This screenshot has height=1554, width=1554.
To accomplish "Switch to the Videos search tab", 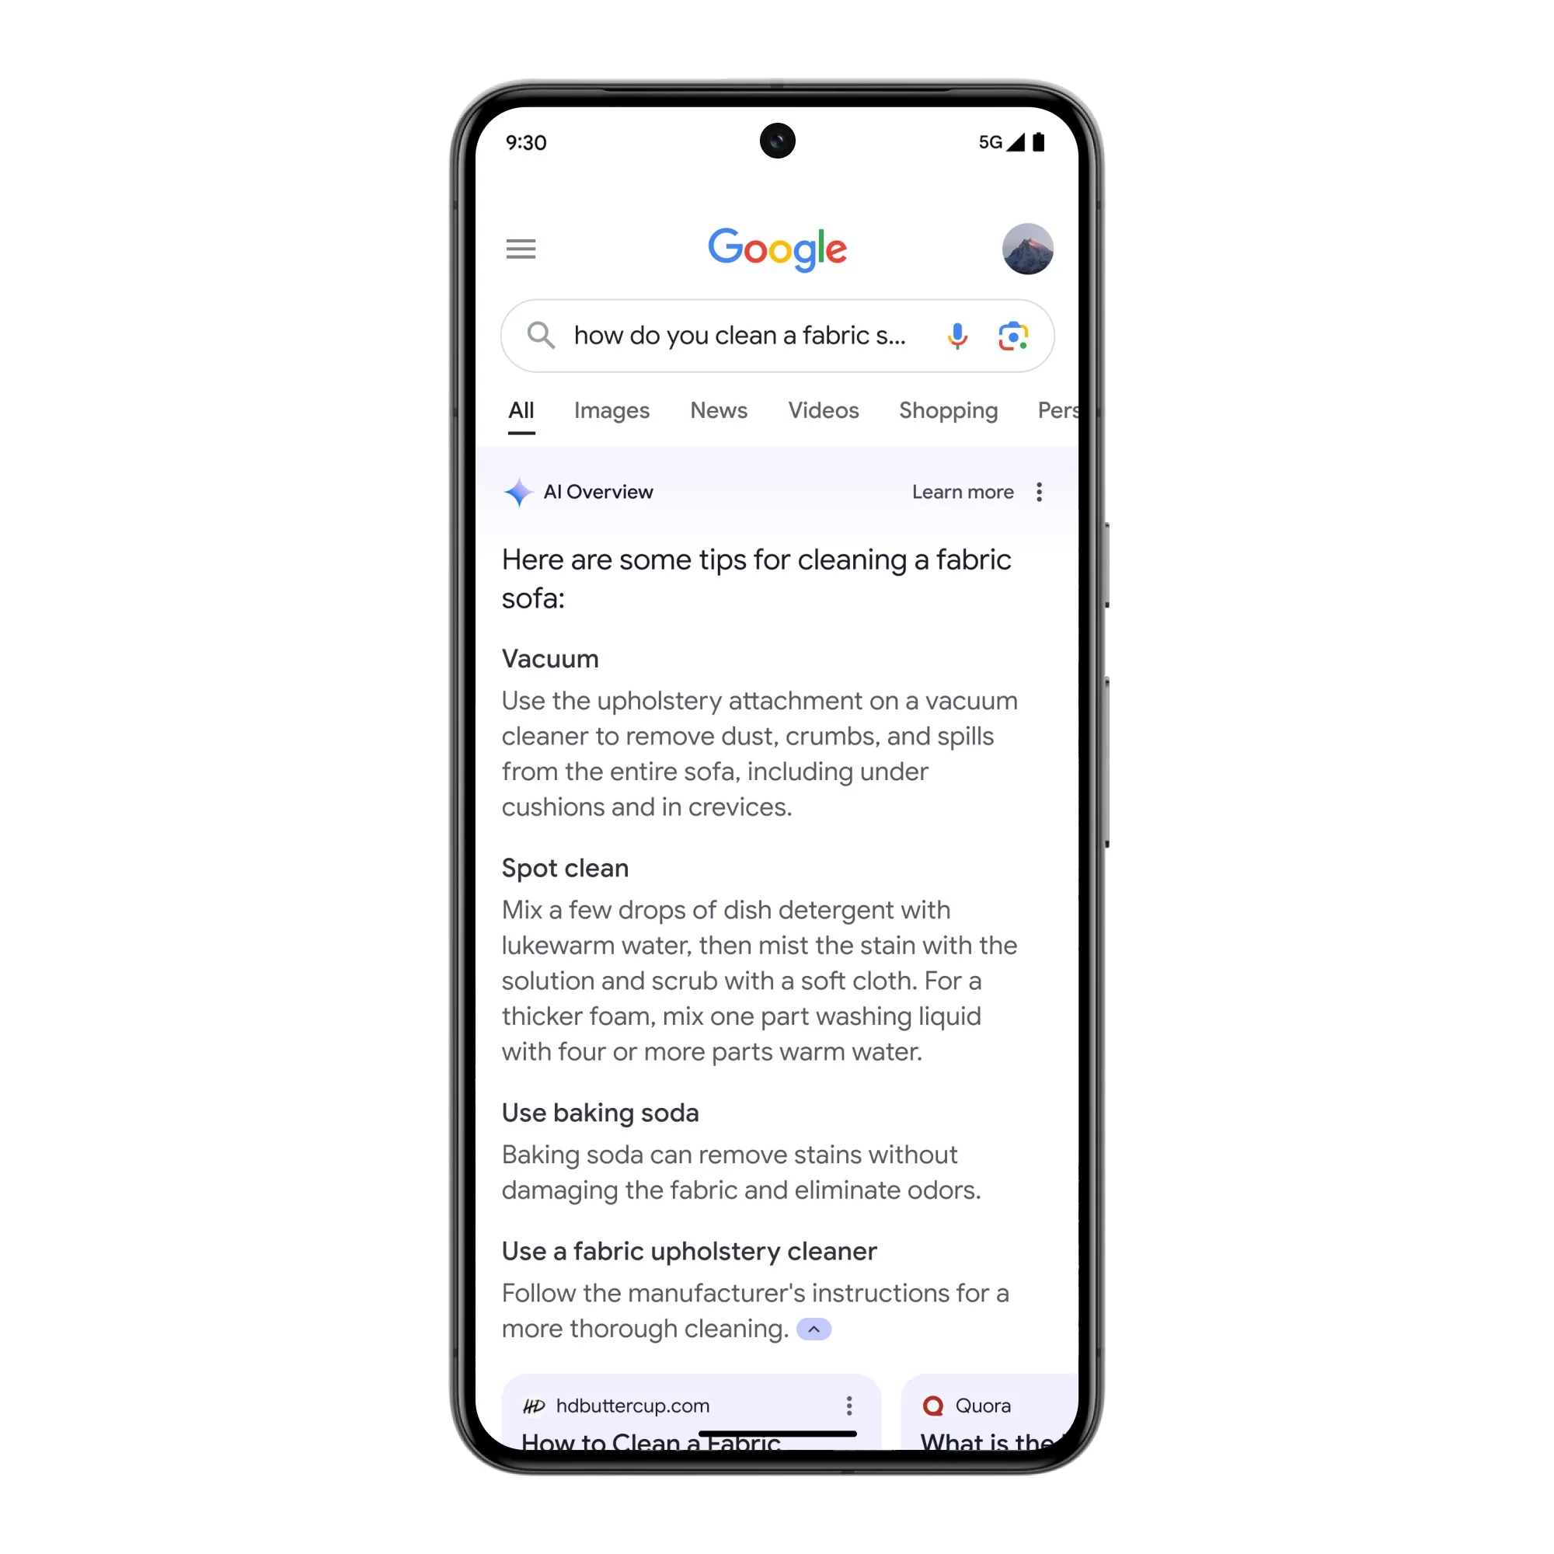I will click(x=824, y=409).
